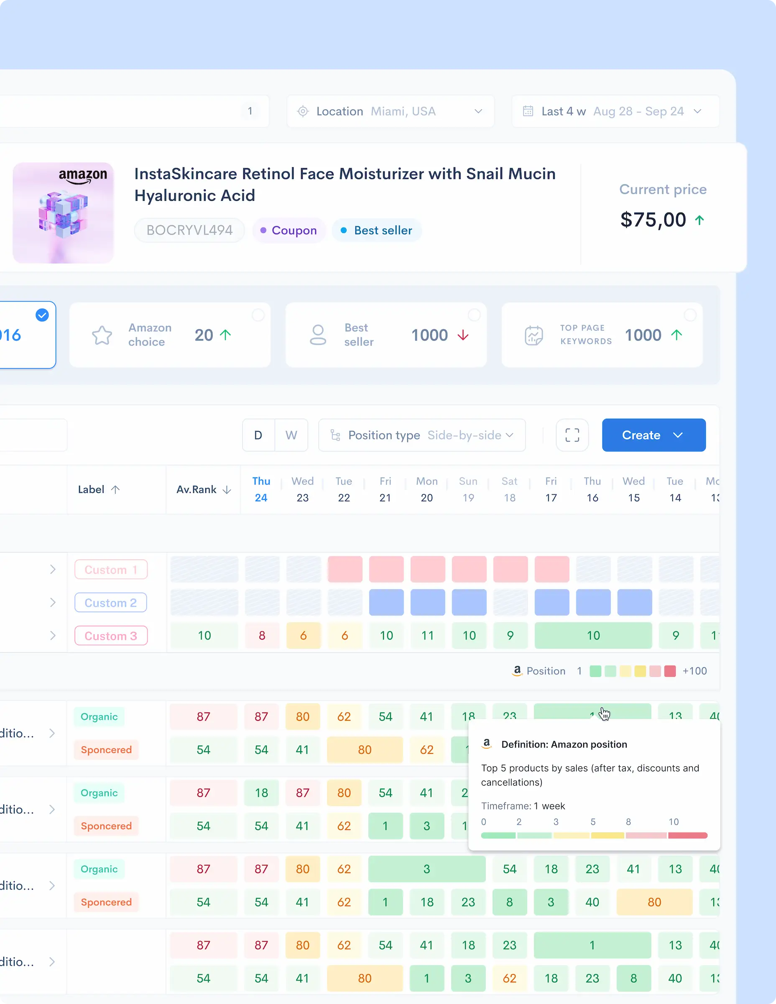Click the Best seller tag
The width and height of the screenshot is (776, 1004).
377,231
